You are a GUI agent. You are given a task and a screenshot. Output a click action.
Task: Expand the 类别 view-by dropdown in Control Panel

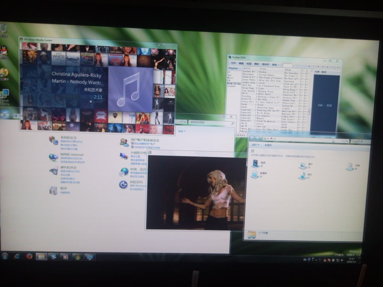[x=182, y=131]
